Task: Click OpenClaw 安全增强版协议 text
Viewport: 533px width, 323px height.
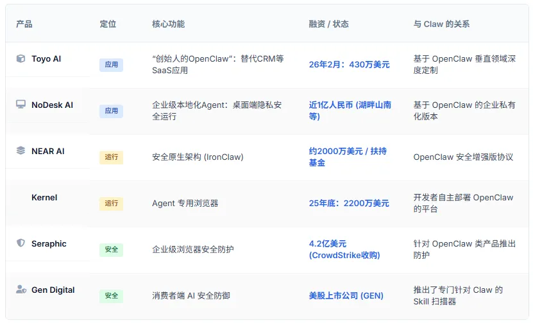Action: click(x=463, y=157)
